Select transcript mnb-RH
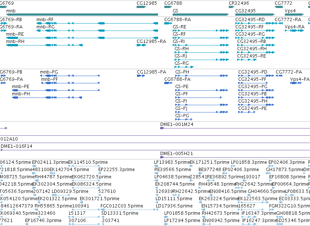Screen dimensions: 310x226 [x=44, y=45]
